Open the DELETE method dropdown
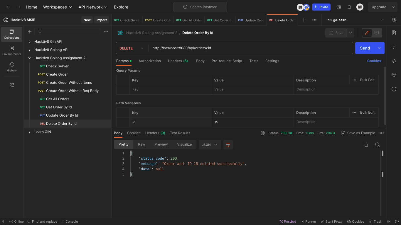Screen dimensions: 401x225 coord(132,48)
